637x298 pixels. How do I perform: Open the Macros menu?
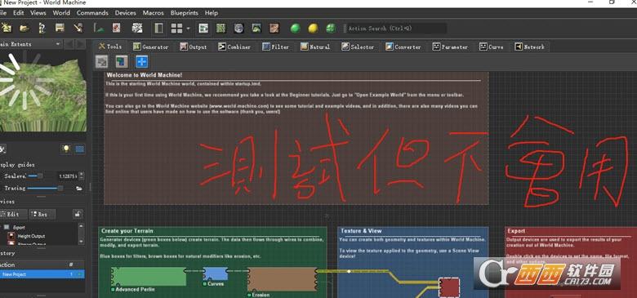pos(154,12)
